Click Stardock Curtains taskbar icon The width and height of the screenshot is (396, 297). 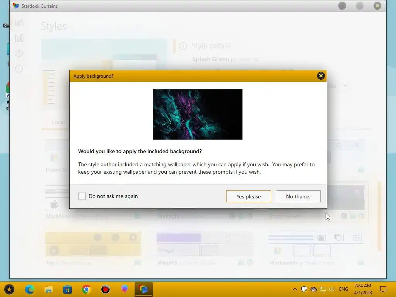click(x=143, y=289)
